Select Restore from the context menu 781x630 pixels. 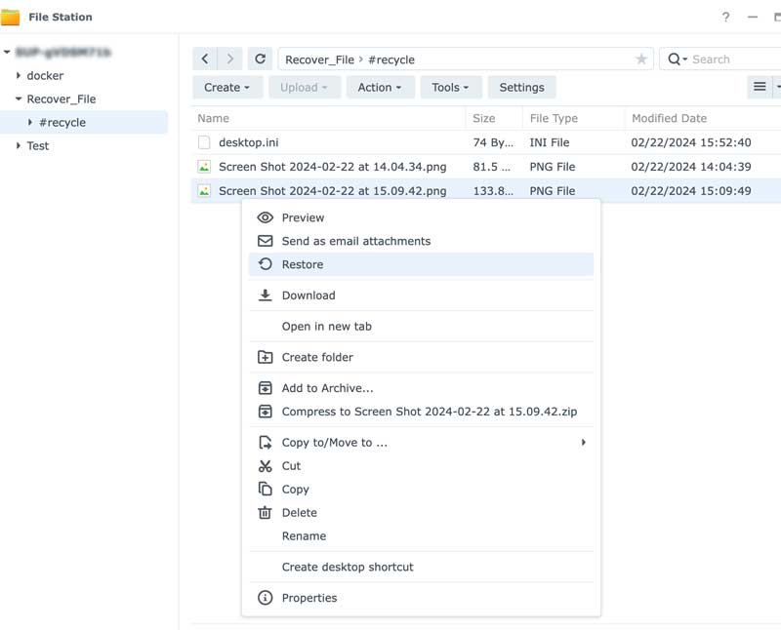pyautogui.click(x=303, y=263)
